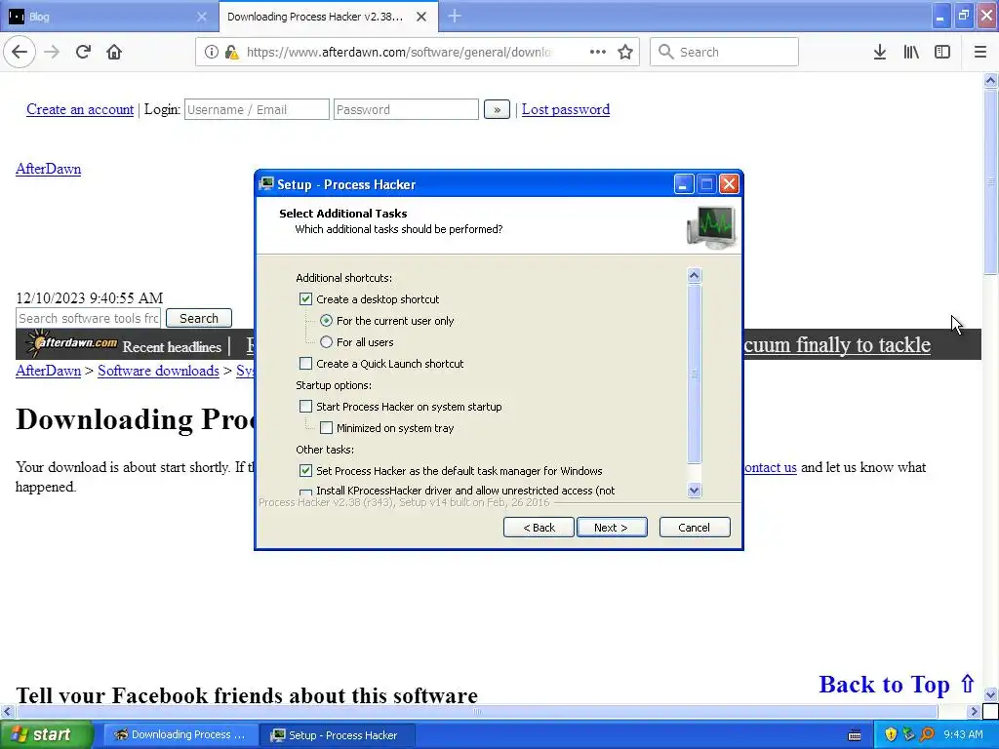The width and height of the screenshot is (999, 749).
Task: Close the Downloading Process Hacker tab
Action: pyautogui.click(x=421, y=17)
